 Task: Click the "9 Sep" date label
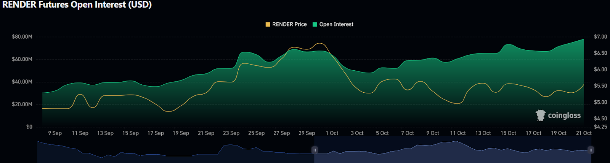pos(55,133)
